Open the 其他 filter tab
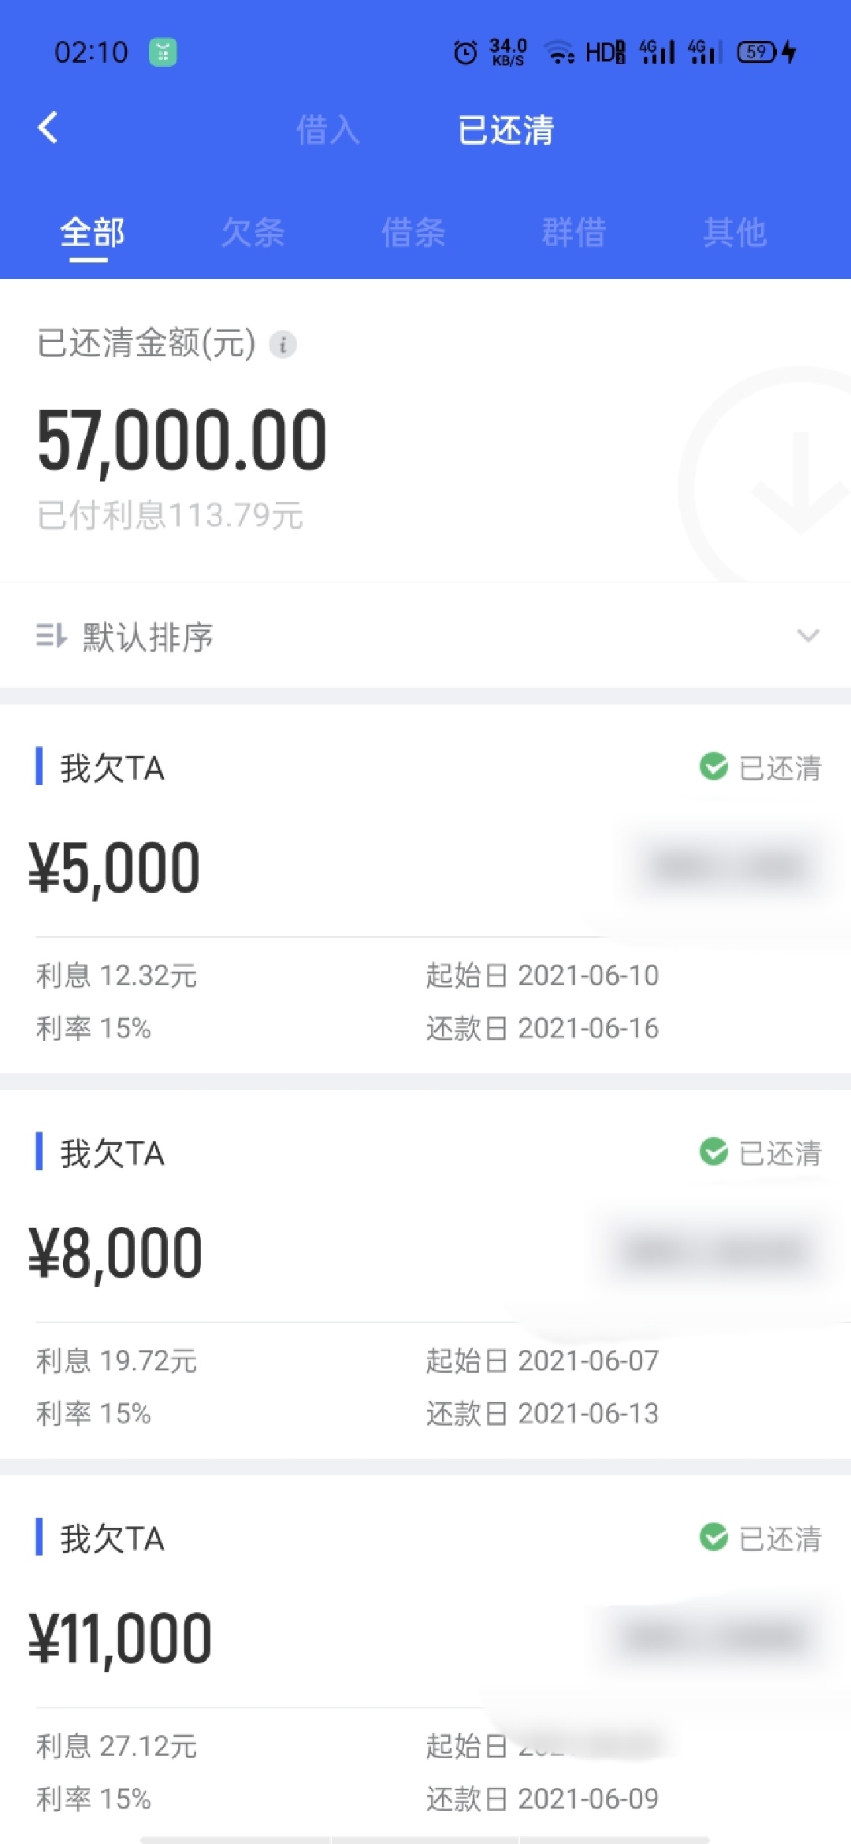The height and width of the screenshot is (1844, 851). (735, 232)
